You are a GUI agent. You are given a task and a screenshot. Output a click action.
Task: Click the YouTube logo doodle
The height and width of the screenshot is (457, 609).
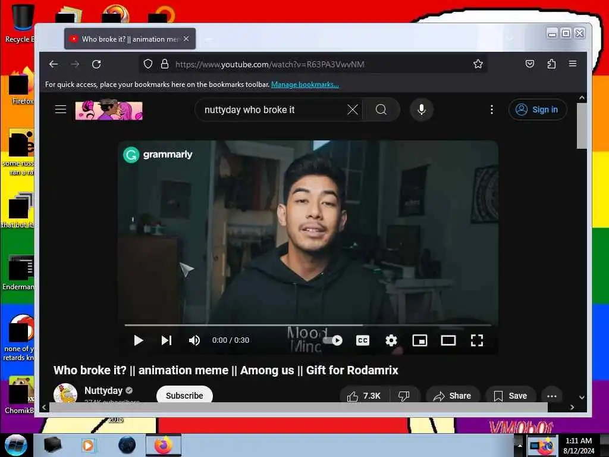click(x=109, y=109)
